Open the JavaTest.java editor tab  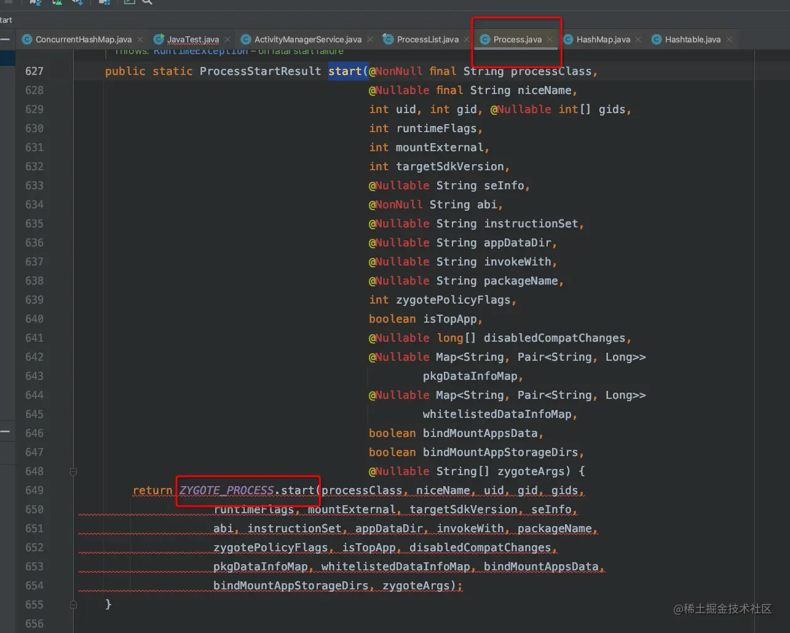click(x=192, y=39)
